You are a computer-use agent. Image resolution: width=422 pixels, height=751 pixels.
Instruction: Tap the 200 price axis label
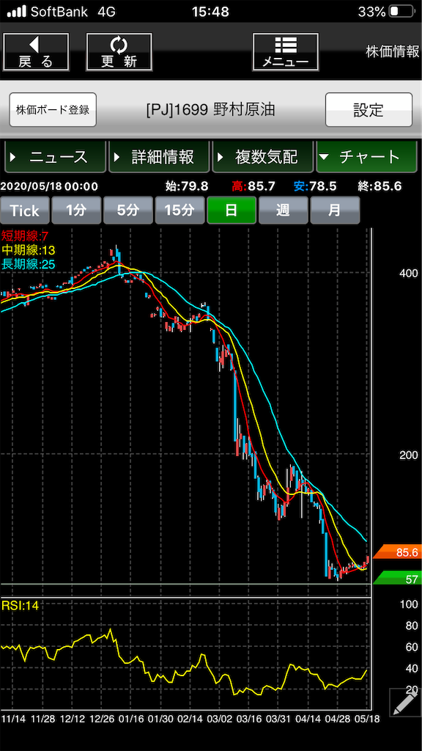point(409,455)
